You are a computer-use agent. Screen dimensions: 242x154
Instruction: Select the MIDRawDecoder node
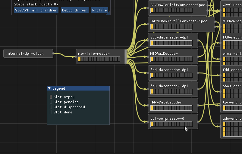173,57
